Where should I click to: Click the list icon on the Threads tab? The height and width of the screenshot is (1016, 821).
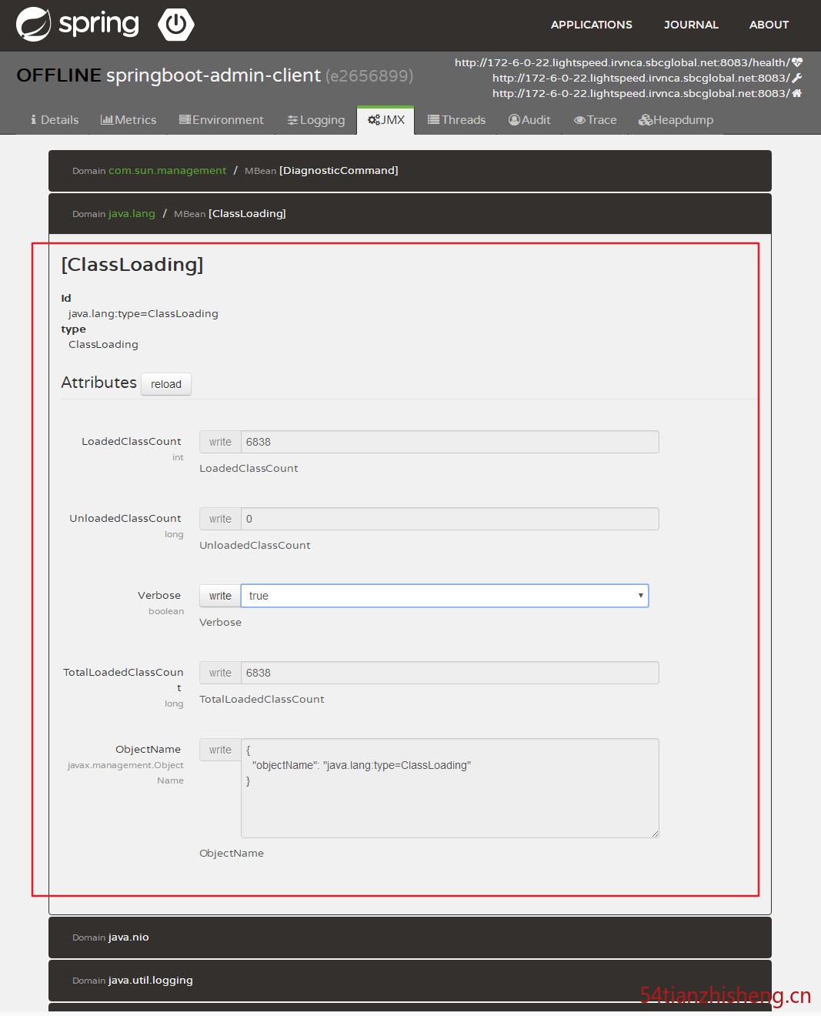pyautogui.click(x=435, y=119)
